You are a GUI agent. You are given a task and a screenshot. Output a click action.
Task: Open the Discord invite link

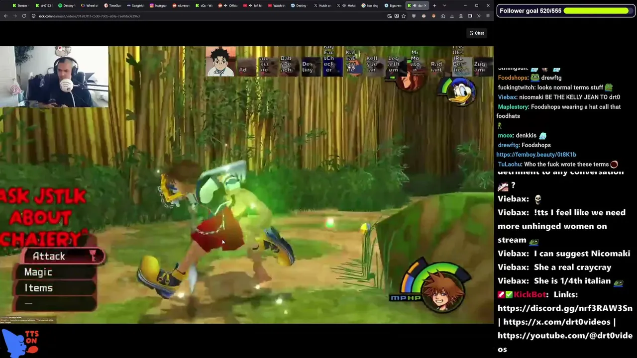[565, 308]
